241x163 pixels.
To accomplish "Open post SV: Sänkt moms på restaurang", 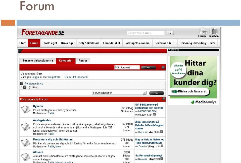I will pyautogui.click(x=149, y=106).
